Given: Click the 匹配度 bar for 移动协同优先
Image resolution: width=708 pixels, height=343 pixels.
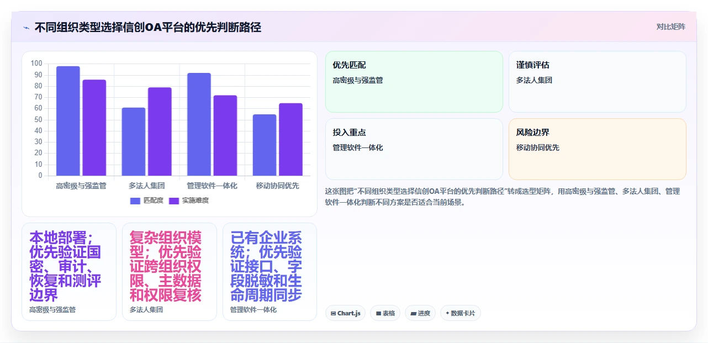Looking at the screenshot, I should (265, 145).
